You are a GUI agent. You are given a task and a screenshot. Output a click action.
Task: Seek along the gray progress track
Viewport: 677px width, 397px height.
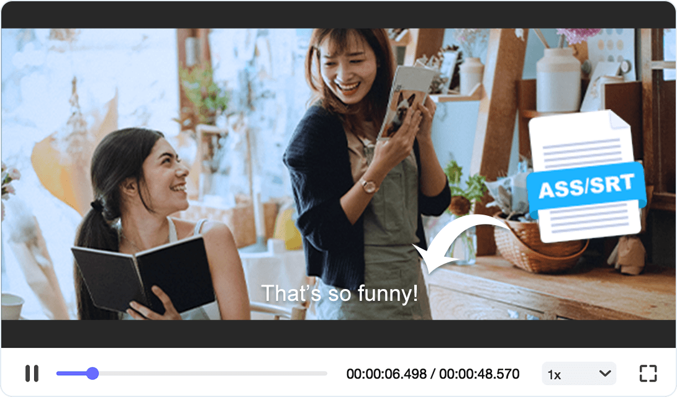(192, 373)
